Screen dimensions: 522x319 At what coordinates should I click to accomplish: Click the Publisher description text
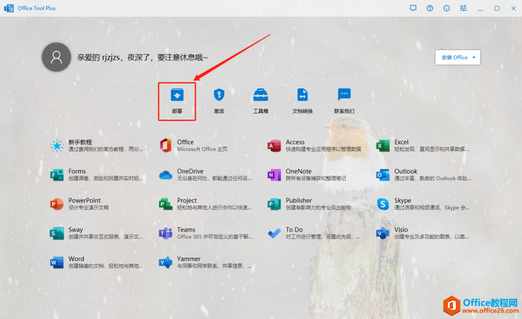coord(318,208)
